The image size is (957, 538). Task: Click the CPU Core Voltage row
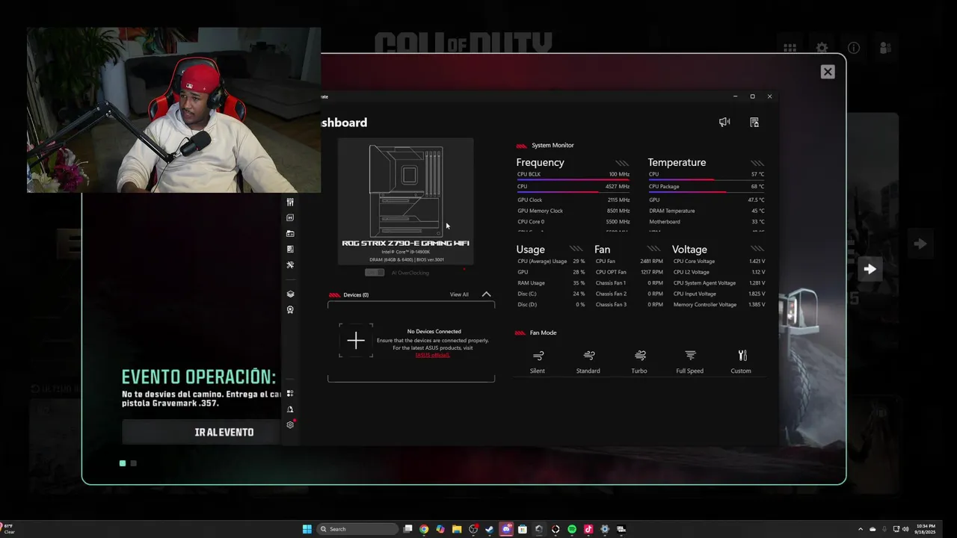coord(719,262)
